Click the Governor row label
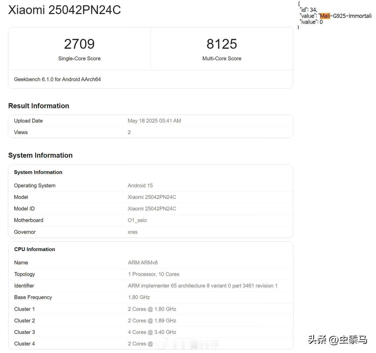Image resolution: width=376 pixels, height=353 pixels. coord(25,232)
